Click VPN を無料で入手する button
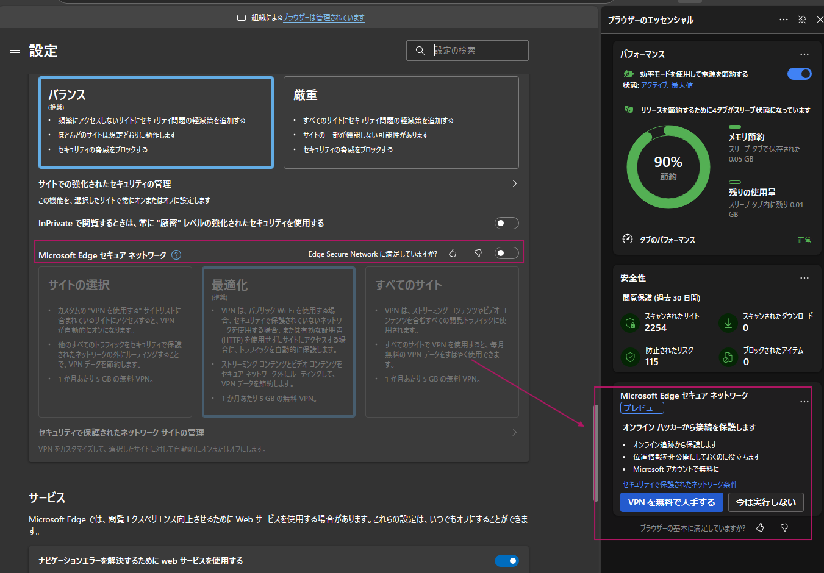This screenshot has width=824, height=573. click(x=672, y=502)
